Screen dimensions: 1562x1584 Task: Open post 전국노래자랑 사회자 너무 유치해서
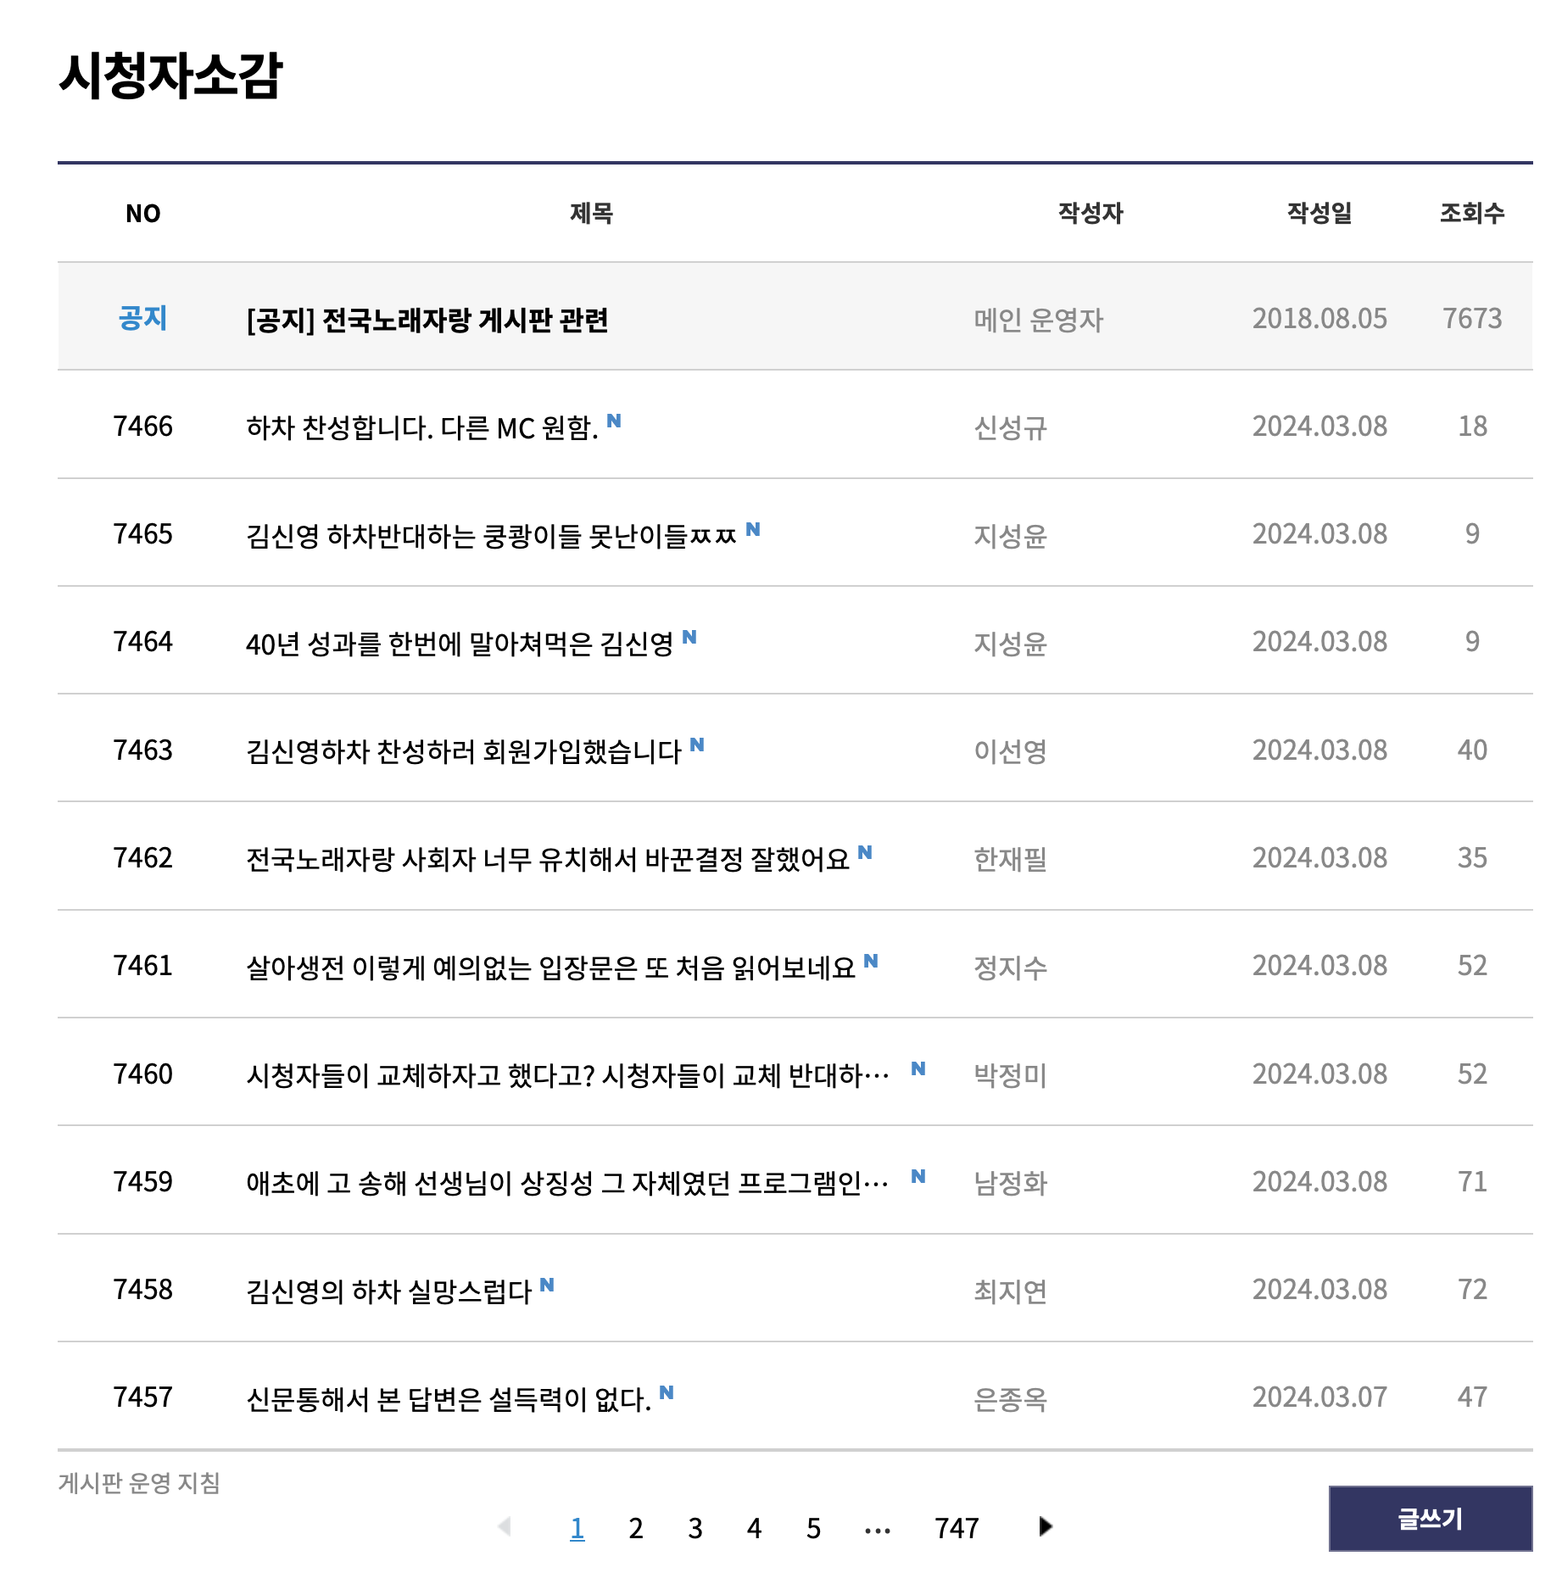[548, 859]
